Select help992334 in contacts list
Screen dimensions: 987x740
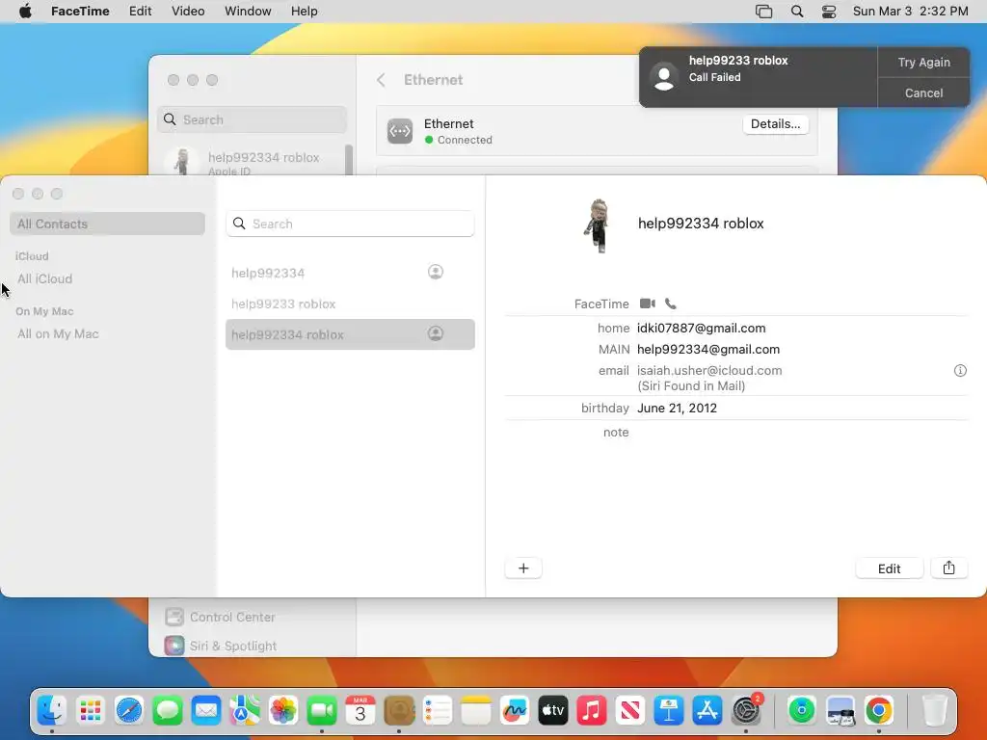(350, 273)
